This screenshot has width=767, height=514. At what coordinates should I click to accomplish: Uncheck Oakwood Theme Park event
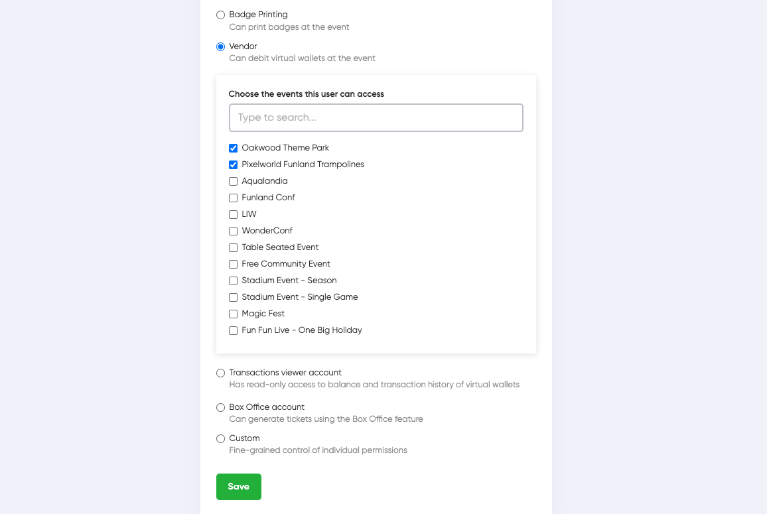(x=233, y=148)
